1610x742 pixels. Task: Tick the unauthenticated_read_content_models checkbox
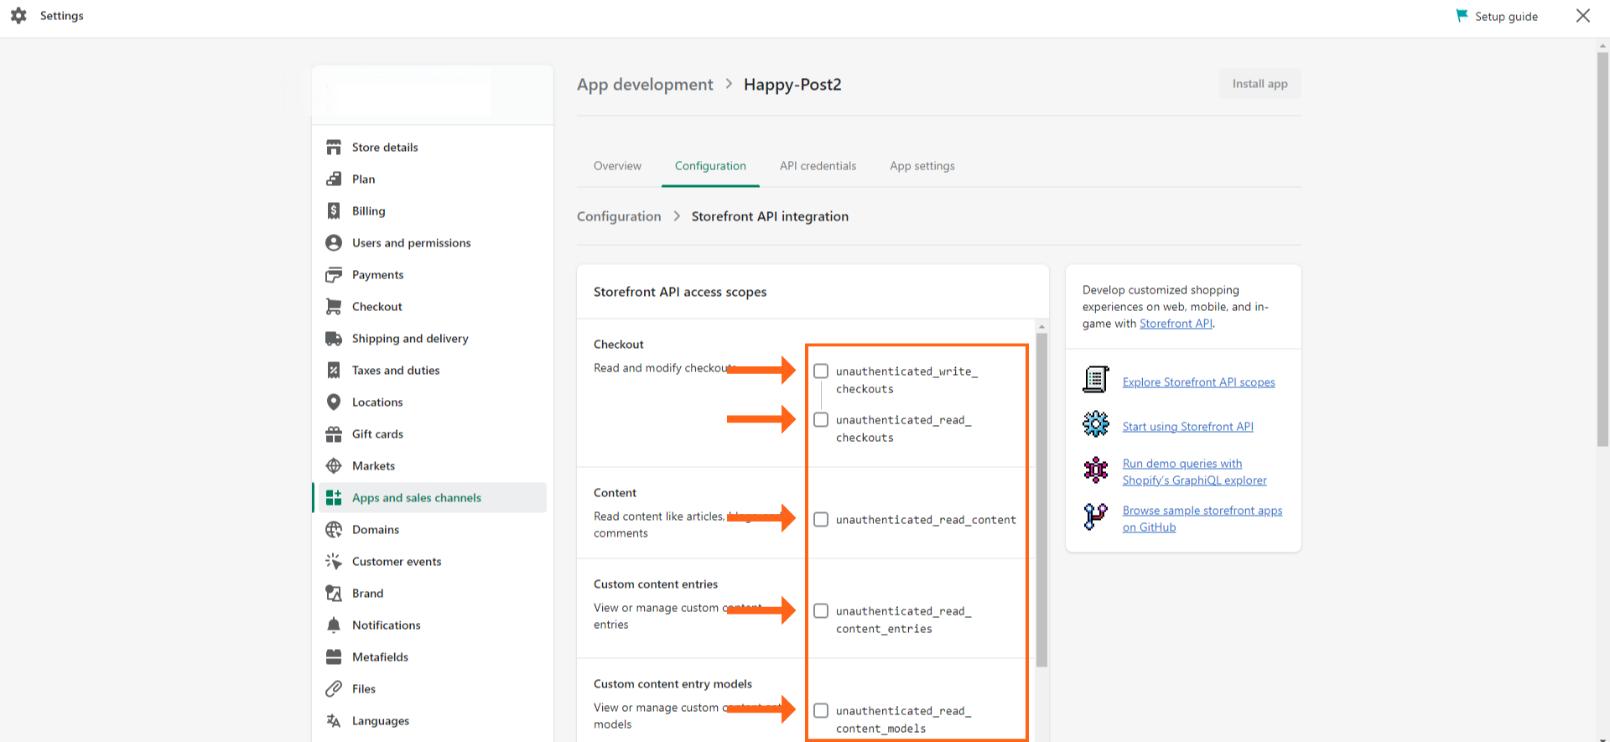821,711
